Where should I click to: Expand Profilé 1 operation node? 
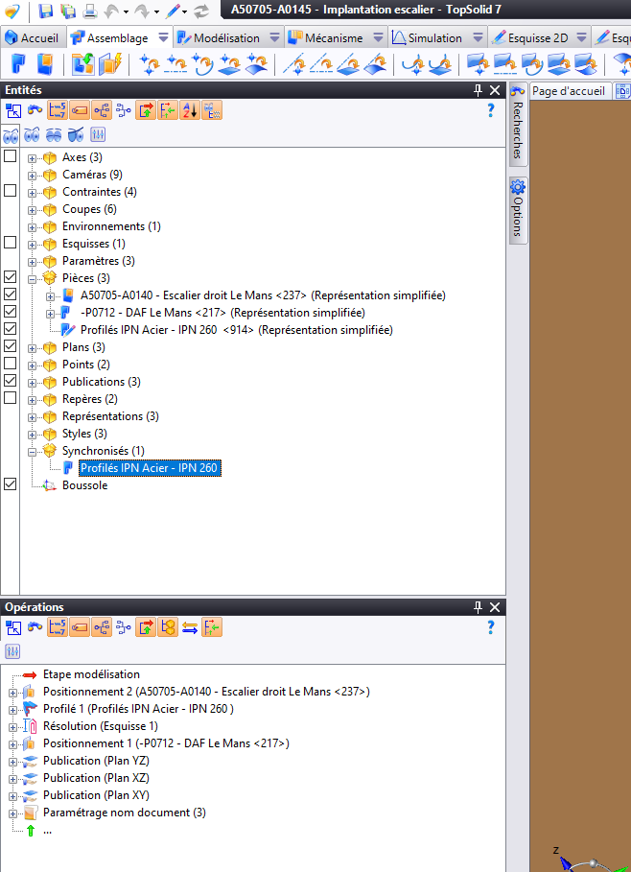[12, 710]
